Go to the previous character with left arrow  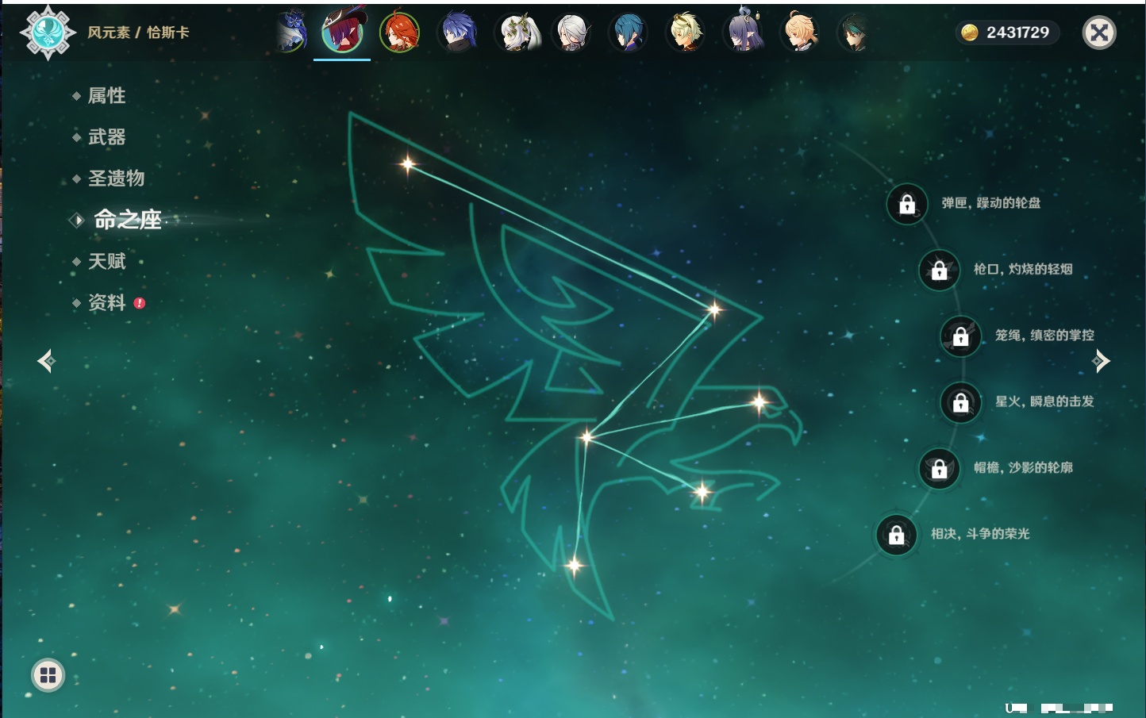47,361
